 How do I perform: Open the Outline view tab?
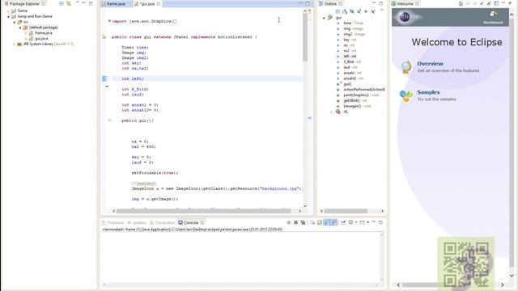331,4
